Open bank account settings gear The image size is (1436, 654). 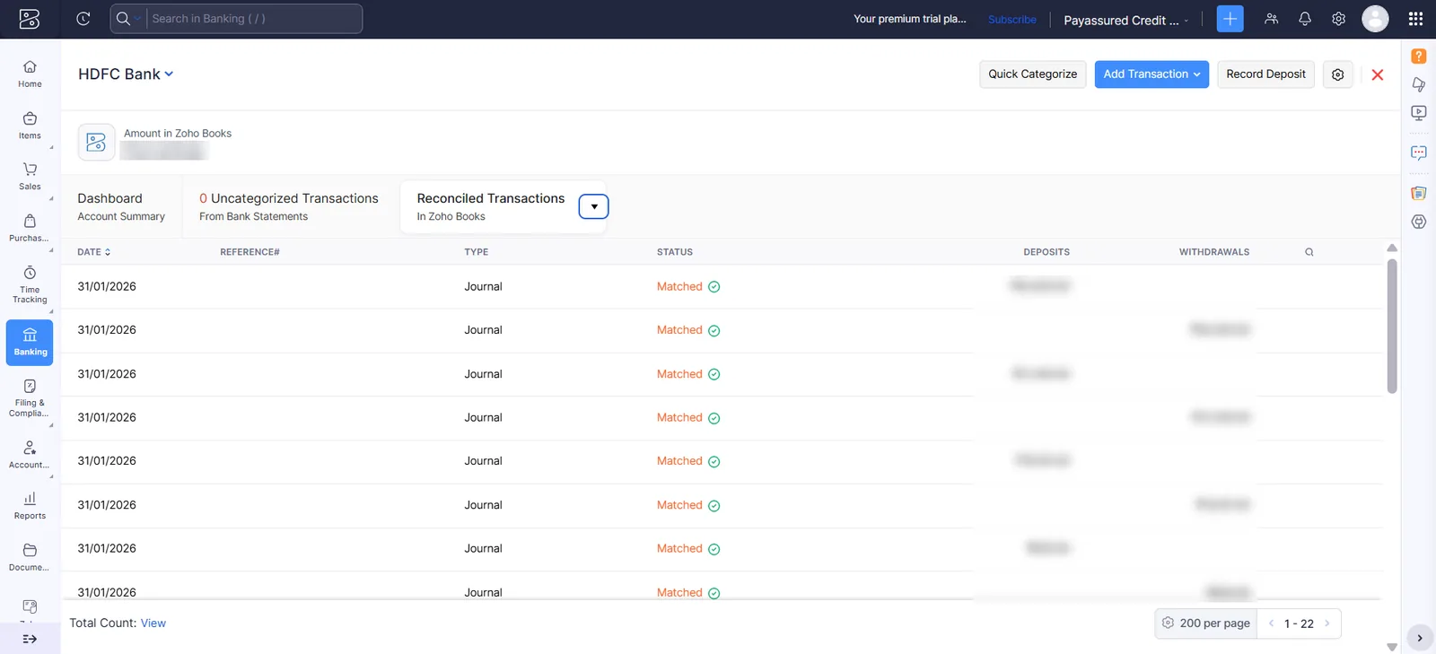coord(1337,74)
